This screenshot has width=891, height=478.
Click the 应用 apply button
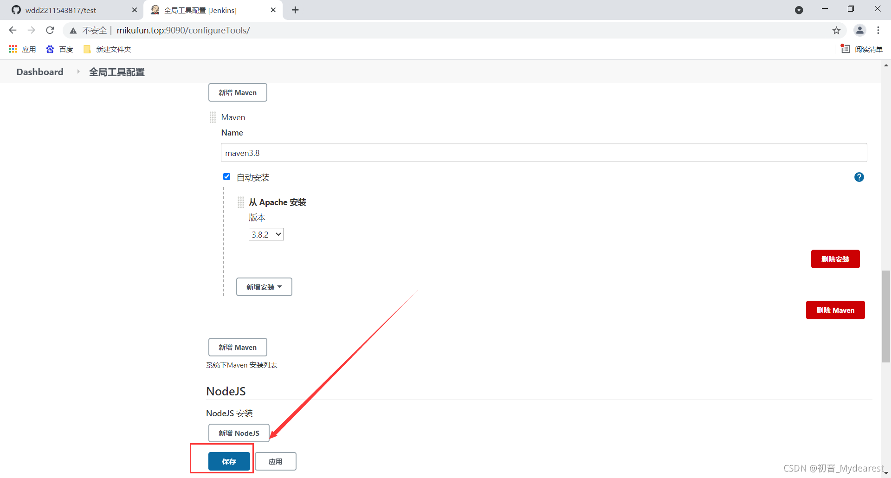[276, 461]
